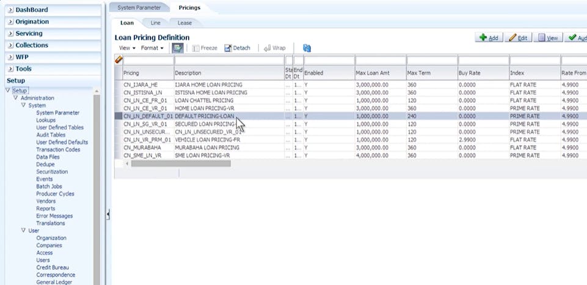
Task: Expand the Origination accordion section
Action: tap(11, 22)
